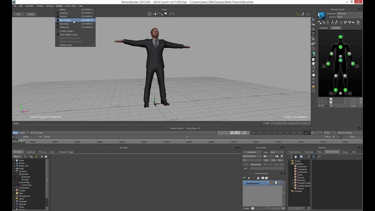The image size is (375, 211).
Task: Open the key Type Auto dropdown
Action: (x=277, y=152)
